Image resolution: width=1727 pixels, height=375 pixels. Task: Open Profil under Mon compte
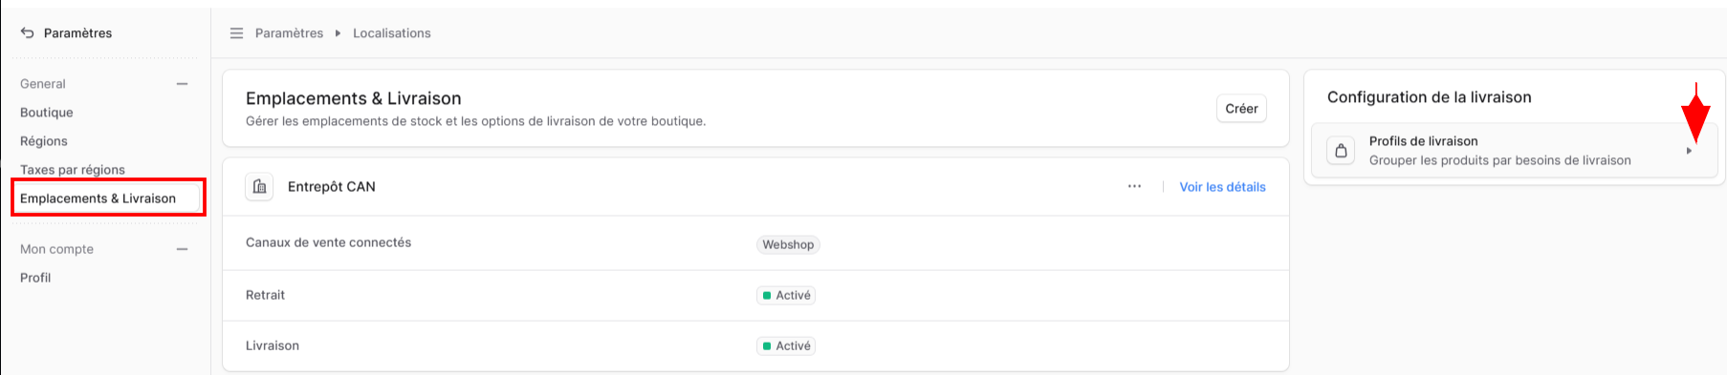click(35, 278)
